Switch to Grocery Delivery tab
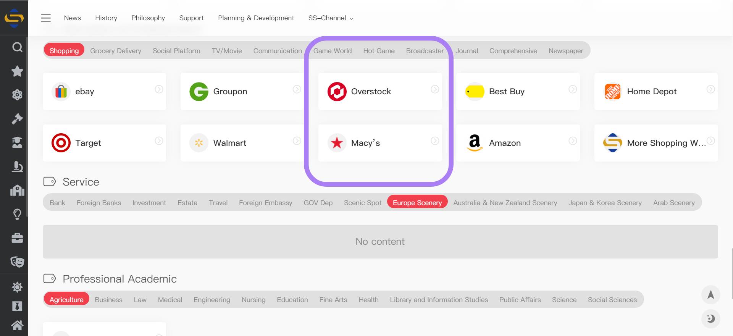Image resolution: width=733 pixels, height=336 pixels. [116, 51]
